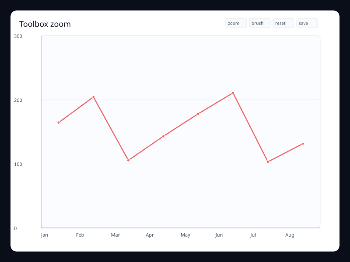The height and width of the screenshot is (262, 350).
Task: Click the May data point marker
Action: pos(198,114)
